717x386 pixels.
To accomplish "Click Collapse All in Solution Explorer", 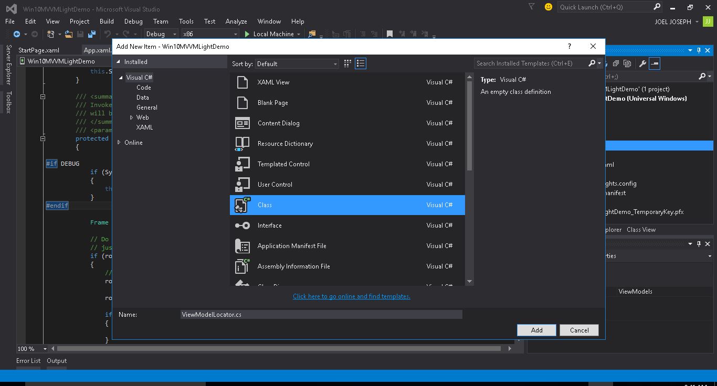I will pos(616,63).
